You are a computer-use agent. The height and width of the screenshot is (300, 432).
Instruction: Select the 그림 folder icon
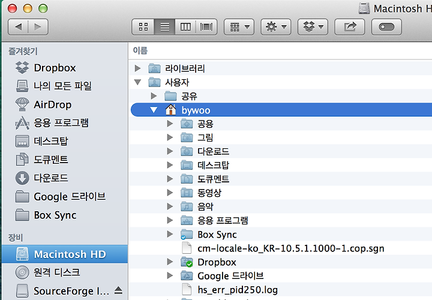click(187, 137)
